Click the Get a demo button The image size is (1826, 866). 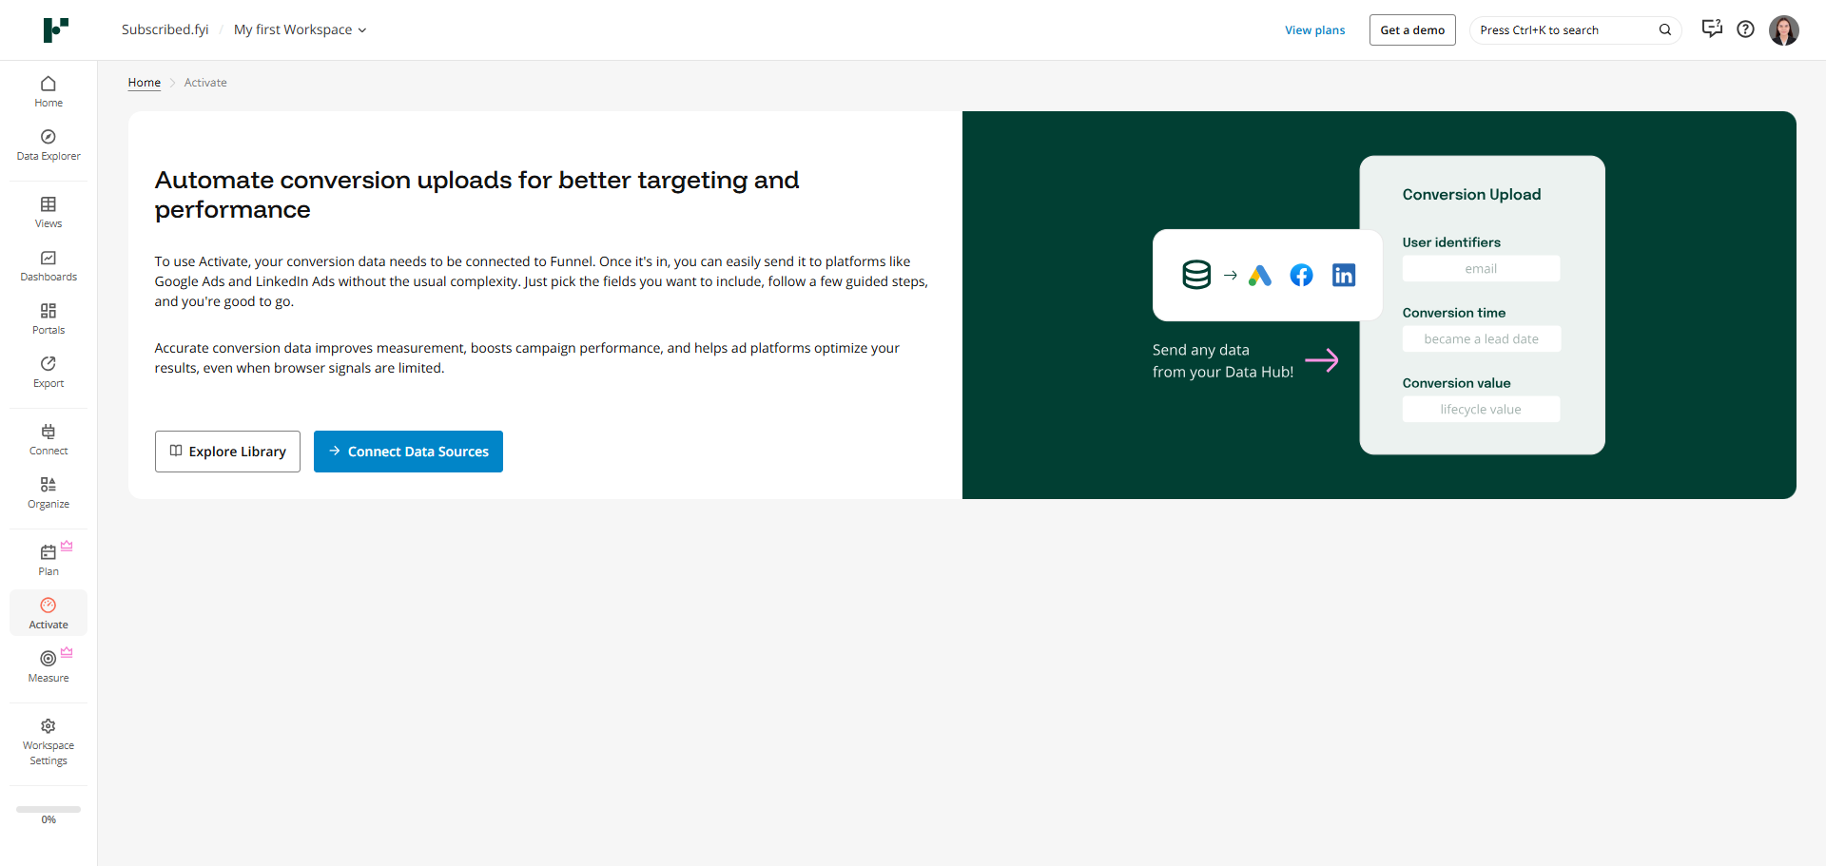(x=1412, y=30)
